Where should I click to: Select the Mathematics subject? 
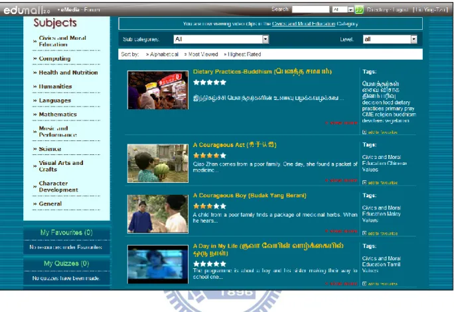coord(58,115)
